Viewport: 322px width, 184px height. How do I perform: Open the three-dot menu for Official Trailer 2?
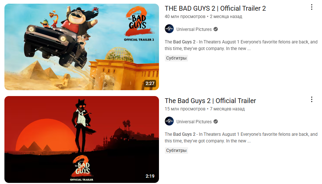click(x=312, y=7)
